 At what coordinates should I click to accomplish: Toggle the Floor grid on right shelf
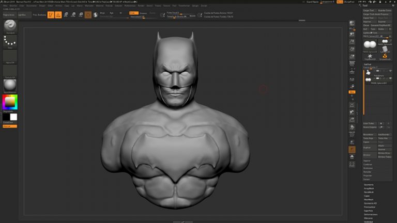[x=352, y=72]
